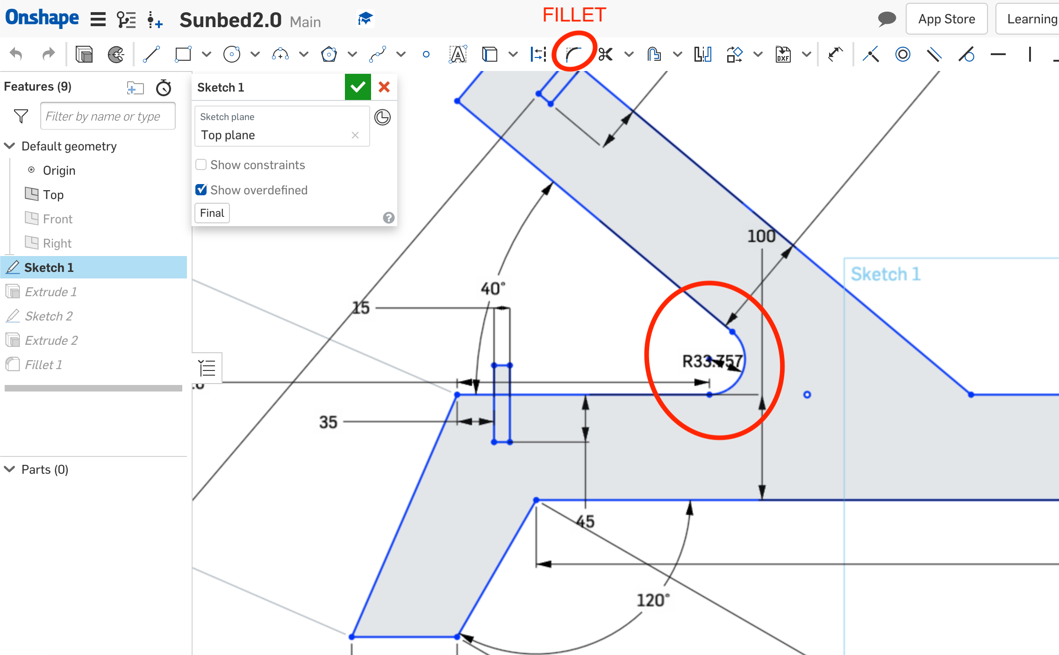Accept Sketch 1 with green checkmark
The width and height of the screenshot is (1059, 655).
click(358, 87)
